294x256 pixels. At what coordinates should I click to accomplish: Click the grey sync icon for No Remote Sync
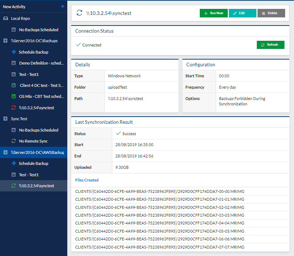pyautogui.click(x=14, y=141)
